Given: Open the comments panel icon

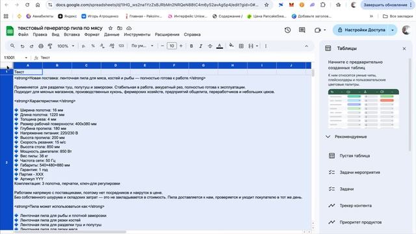Looking at the screenshot, I should (302, 30).
